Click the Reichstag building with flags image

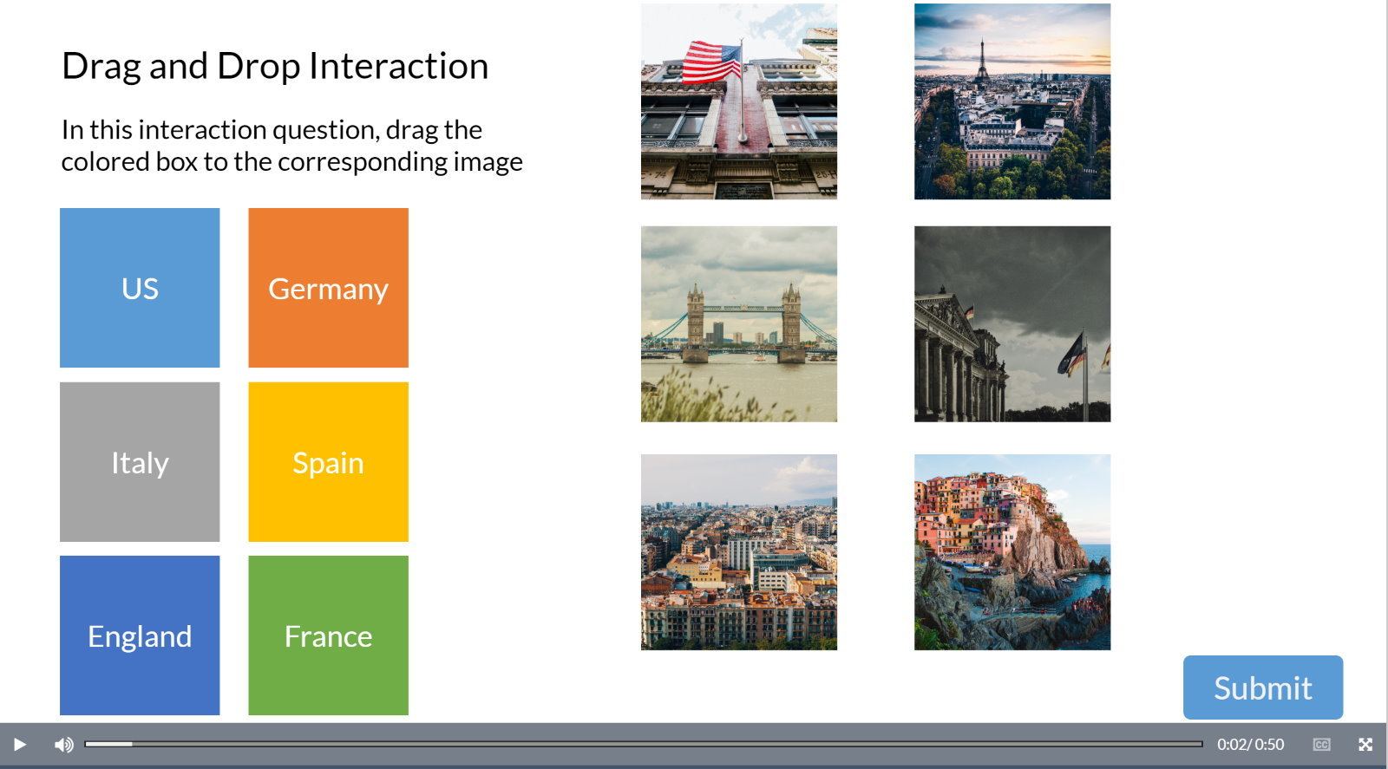coord(1012,324)
